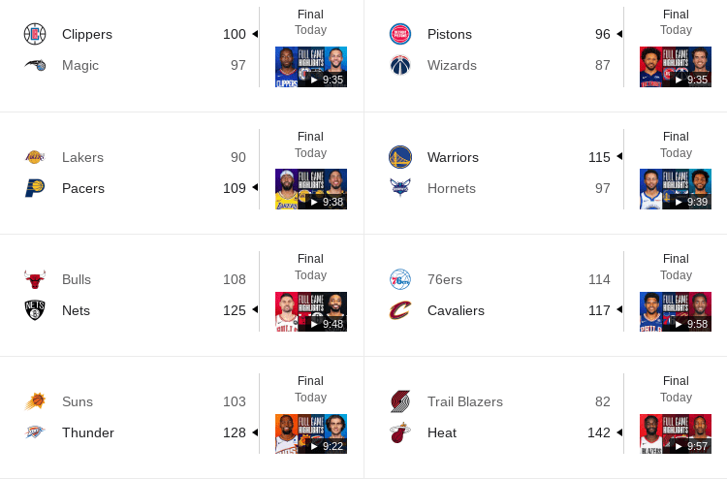Open the Hornets team link

(x=452, y=188)
